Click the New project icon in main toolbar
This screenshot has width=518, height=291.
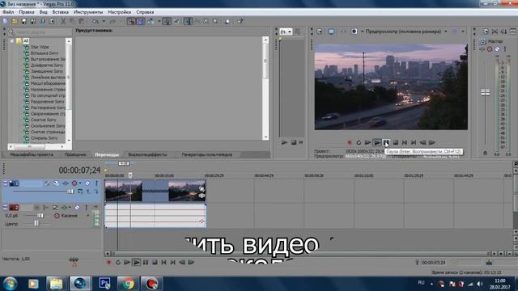click(6, 22)
